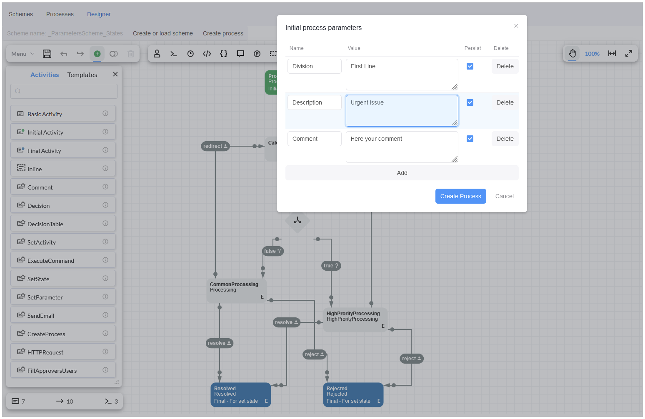The image size is (645, 419).
Task: Click the 'true' condition transition label
Action: tap(331, 266)
